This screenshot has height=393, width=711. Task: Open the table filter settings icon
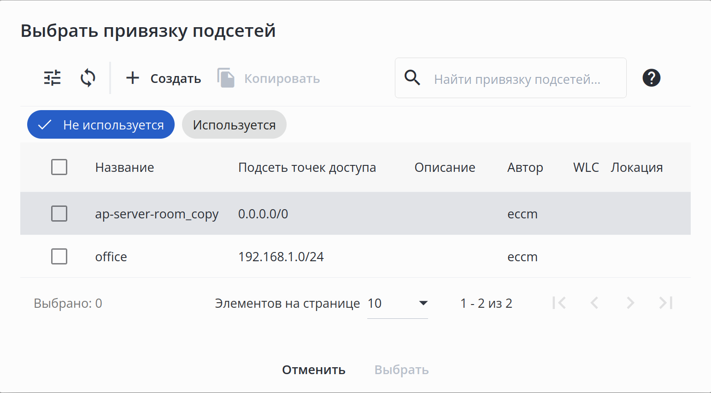(52, 78)
